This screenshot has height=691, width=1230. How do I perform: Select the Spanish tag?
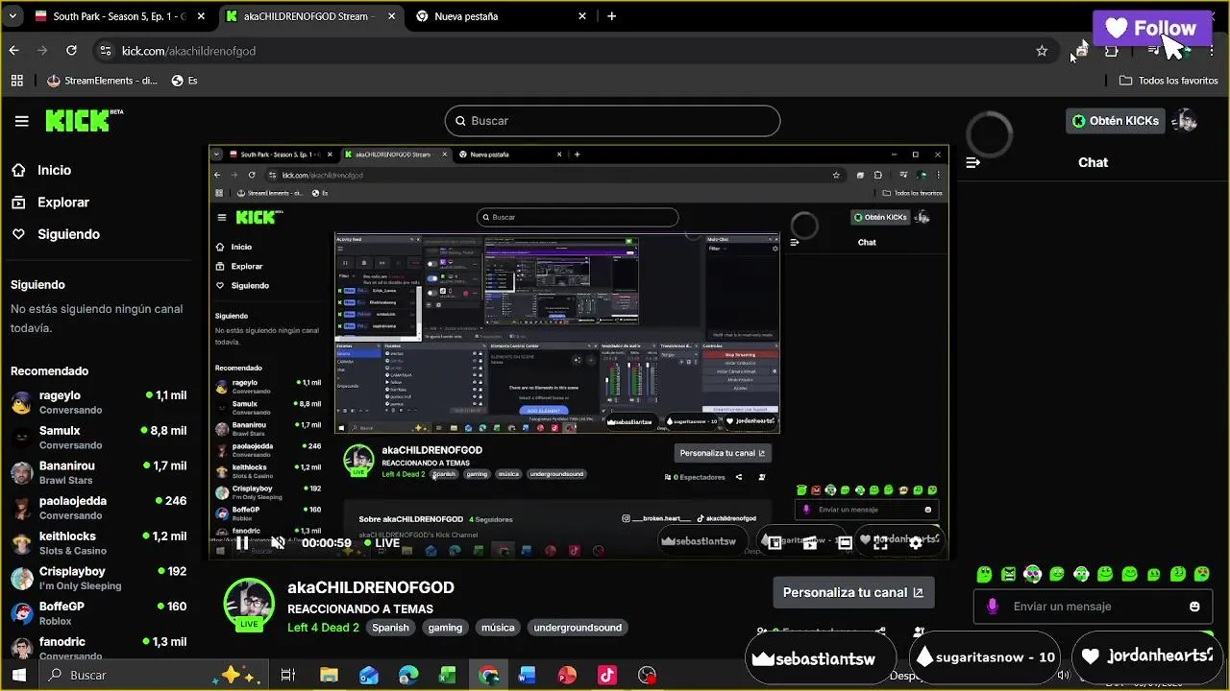tap(390, 628)
